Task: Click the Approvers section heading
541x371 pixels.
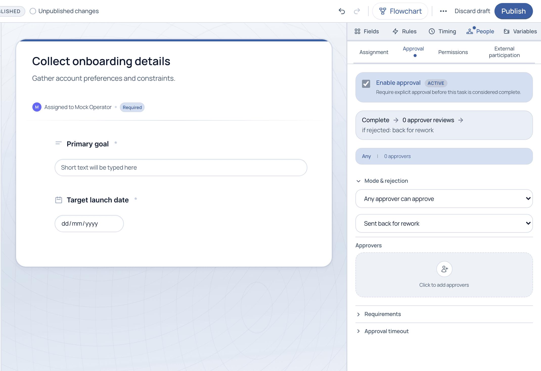Action: pyautogui.click(x=369, y=245)
